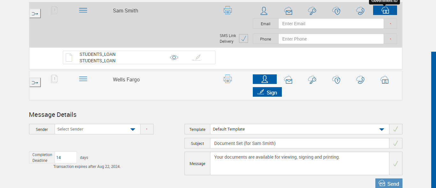Open the Select Sender dropdown

133,129
